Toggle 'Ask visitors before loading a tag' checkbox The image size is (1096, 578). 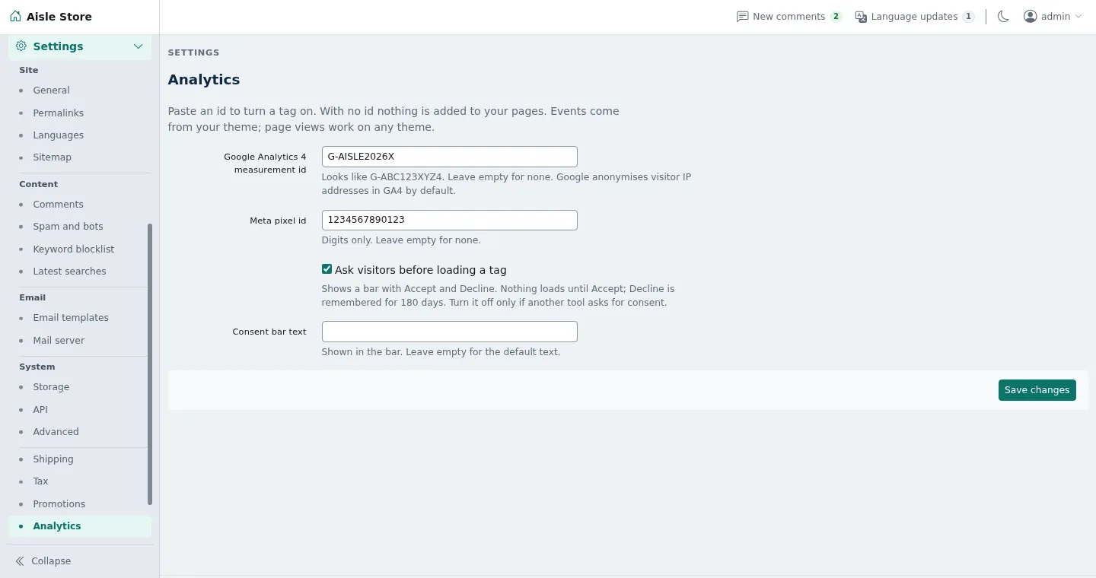[x=327, y=269]
